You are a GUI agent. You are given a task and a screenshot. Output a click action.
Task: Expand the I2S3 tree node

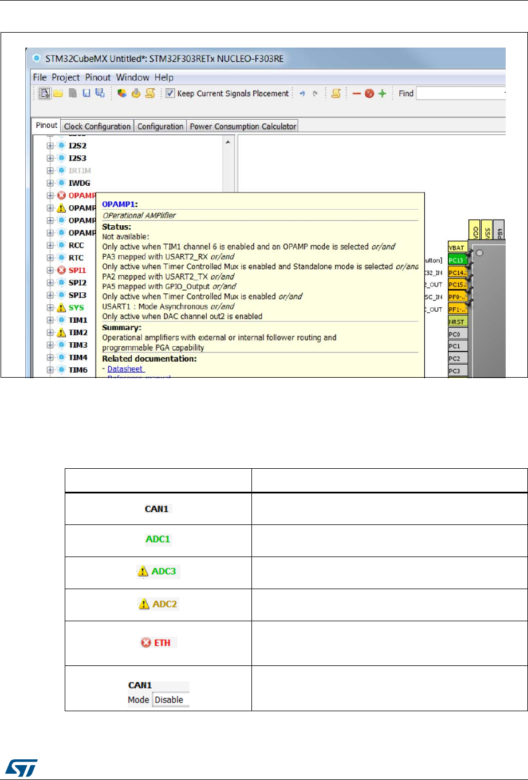pos(50,158)
